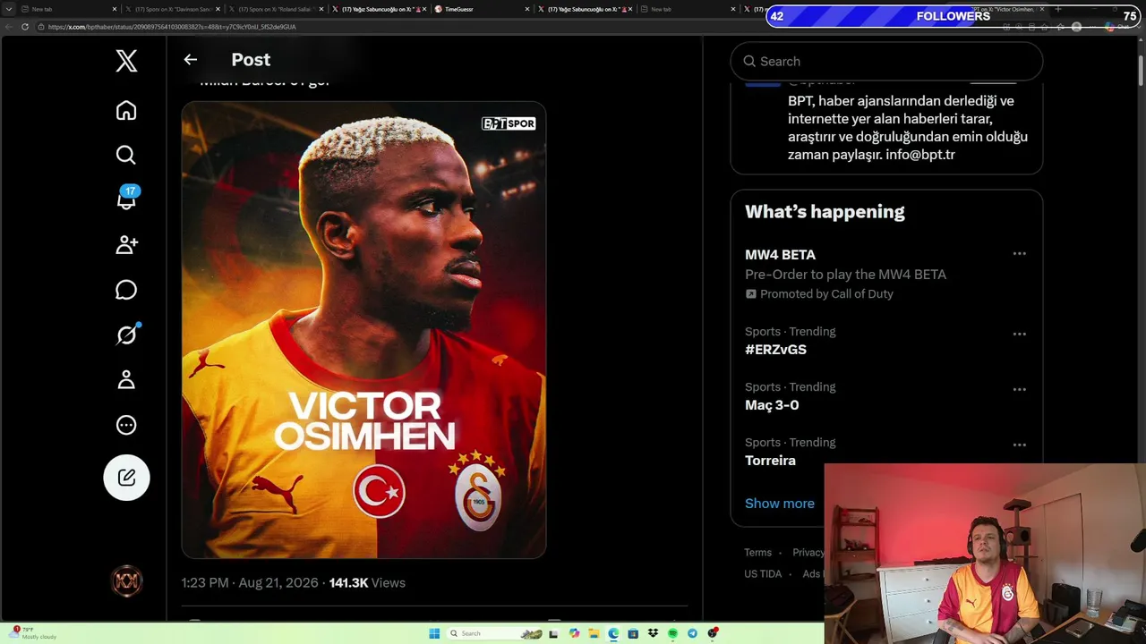
Task: Click the info@bpt.tr email text
Action: tap(920, 155)
